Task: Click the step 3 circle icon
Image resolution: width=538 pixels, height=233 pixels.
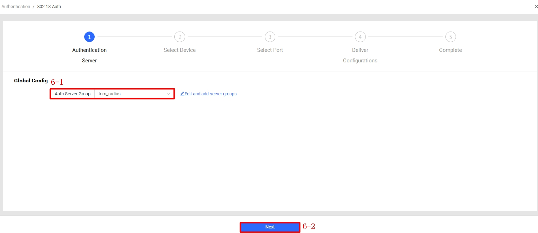Action: click(x=270, y=37)
